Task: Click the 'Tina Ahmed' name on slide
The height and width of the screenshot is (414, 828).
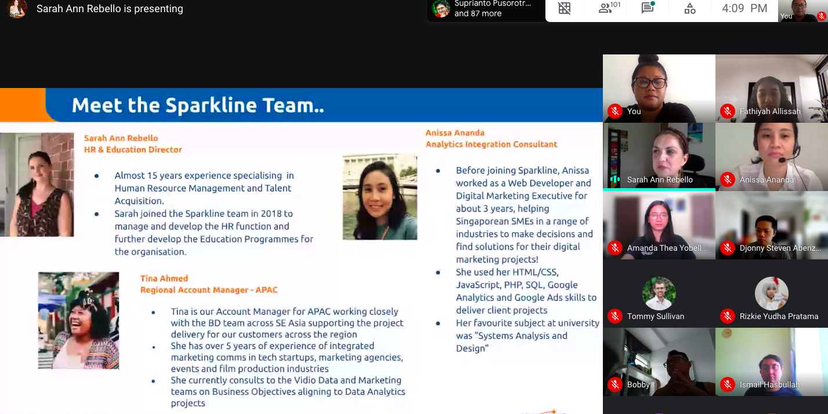Action: (x=164, y=279)
